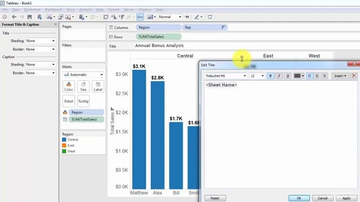Click the Label card in Marks
This screenshot has height=202, width=360.
click(98, 86)
